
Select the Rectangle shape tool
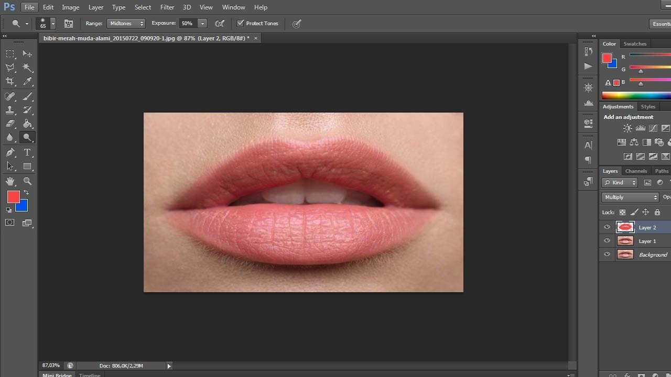pyautogui.click(x=28, y=166)
